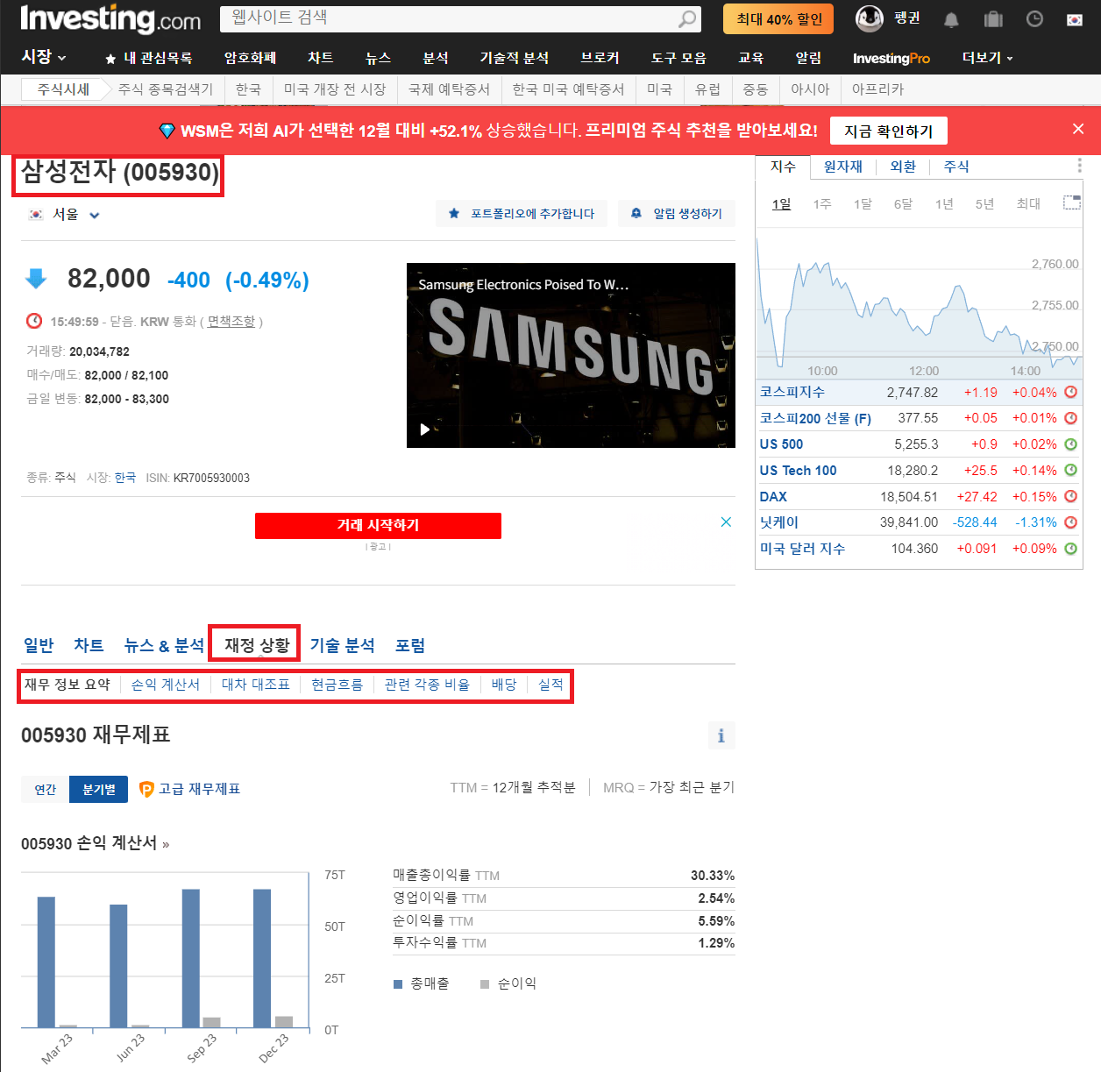Click the clock icon on US 500 row

click(1070, 444)
